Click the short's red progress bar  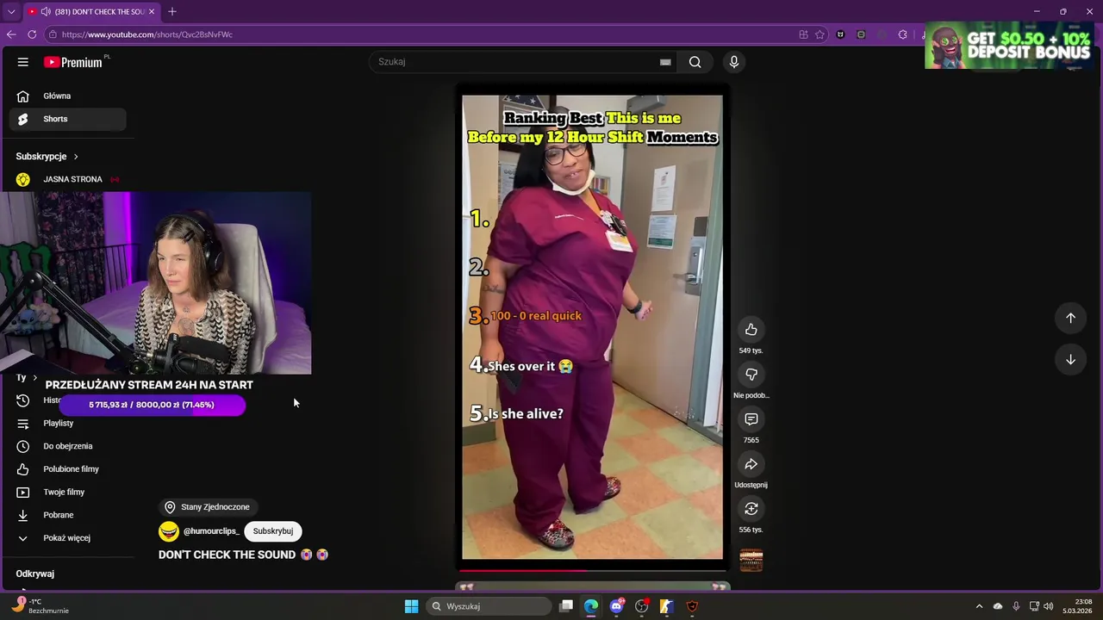[593, 570]
